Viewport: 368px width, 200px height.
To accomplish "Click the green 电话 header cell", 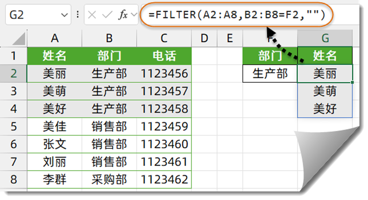I will 164,56.
